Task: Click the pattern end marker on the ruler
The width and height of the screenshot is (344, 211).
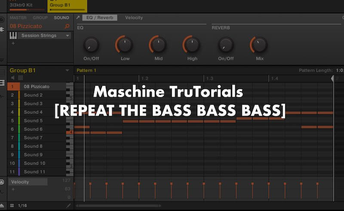Action: (332, 78)
